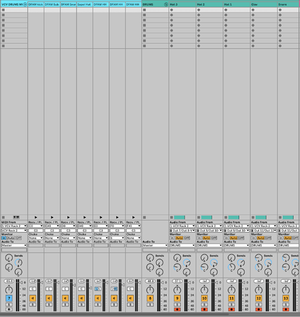This screenshot has height=317, width=300.
Task: Arm the Clav track for recording
Action: coord(259,309)
